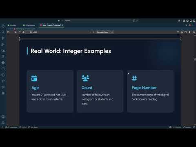Click the red icon beside run button
This screenshot has width=196, height=147.
[190, 25]
